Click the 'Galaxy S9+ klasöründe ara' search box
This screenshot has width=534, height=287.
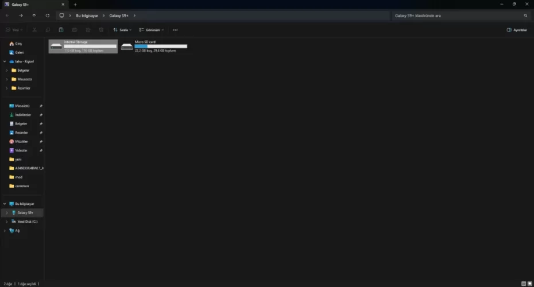[x=456, y=15]
